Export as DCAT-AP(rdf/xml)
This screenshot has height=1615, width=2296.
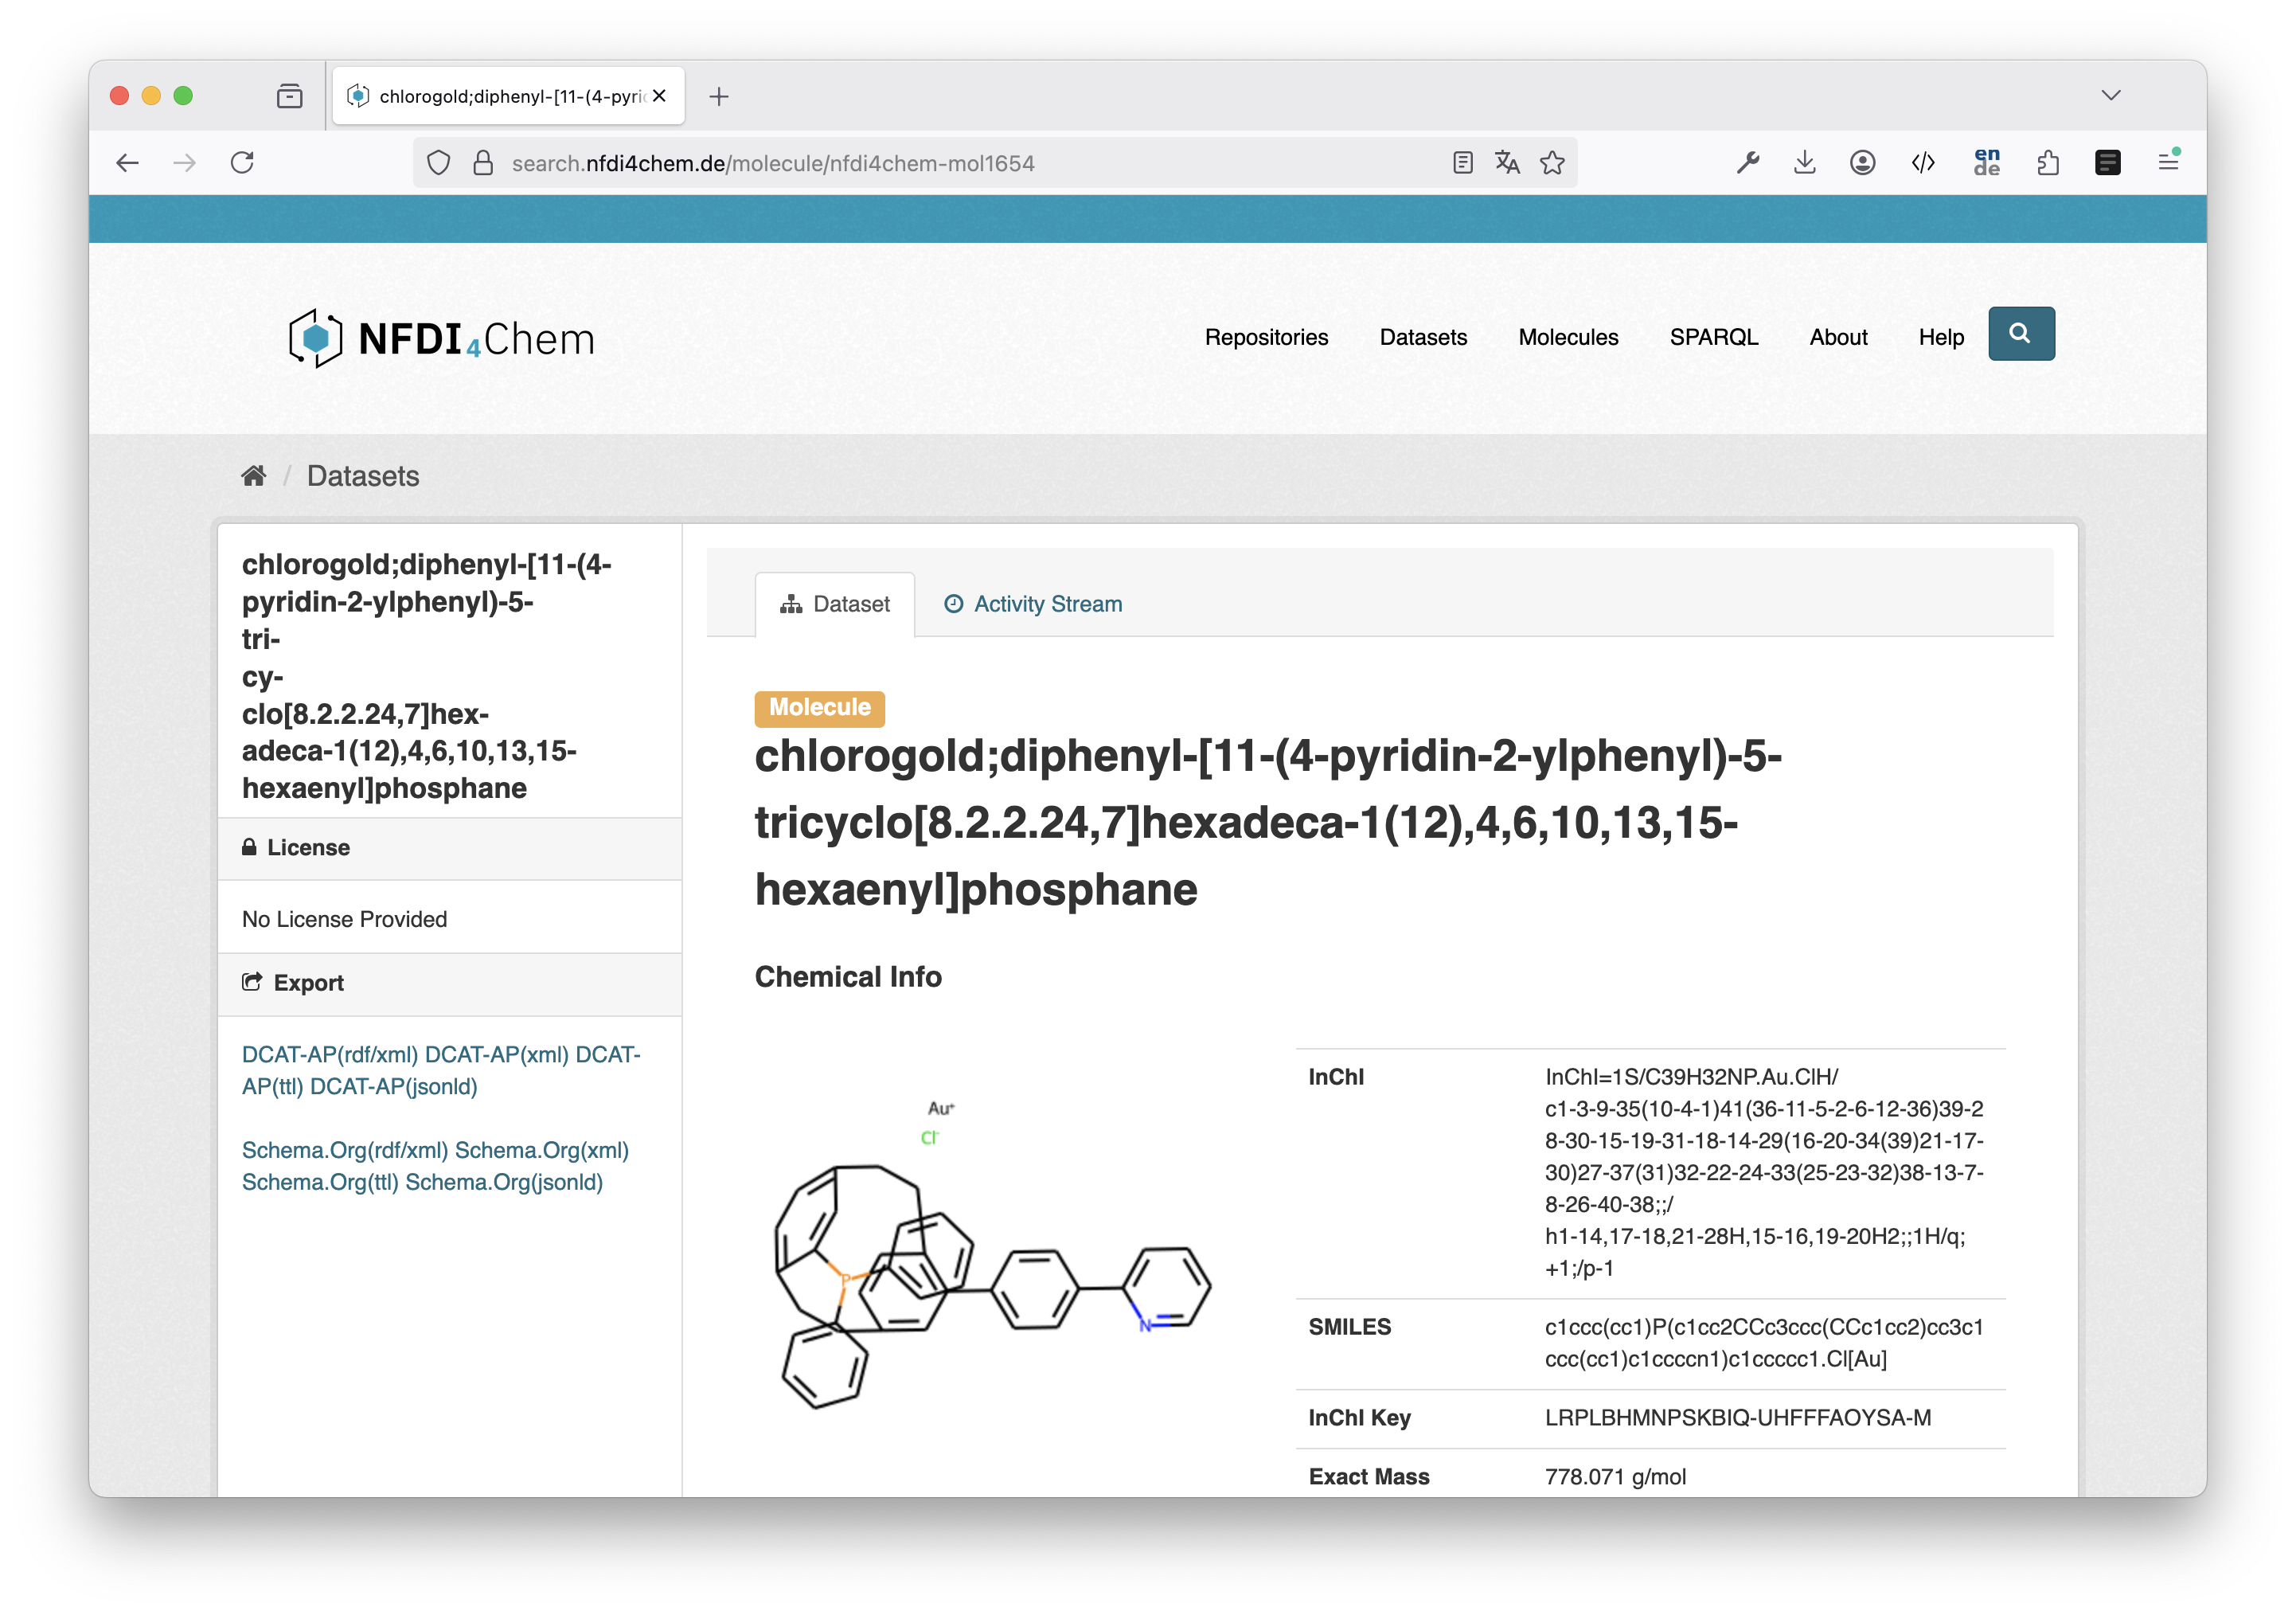coord(330,1054)
